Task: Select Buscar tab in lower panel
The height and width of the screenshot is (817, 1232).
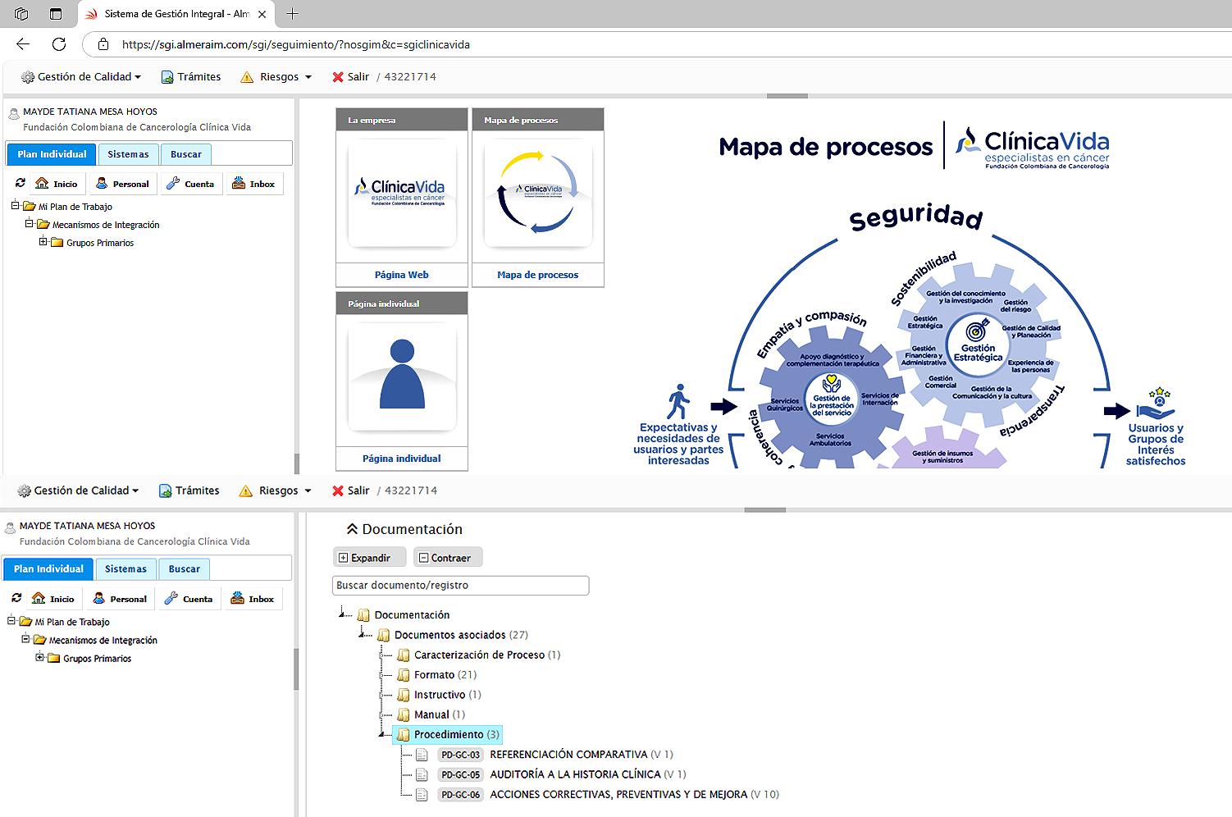Action: point(185,568)
